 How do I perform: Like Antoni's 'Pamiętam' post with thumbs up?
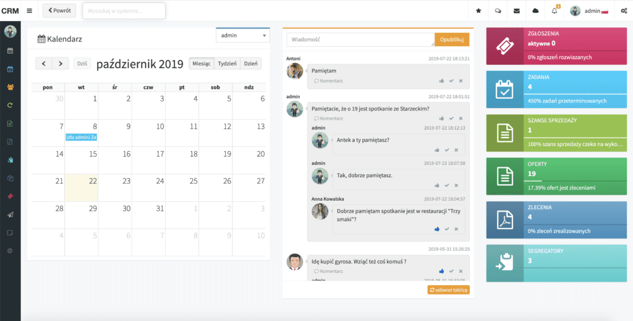(x=441, y=81)
